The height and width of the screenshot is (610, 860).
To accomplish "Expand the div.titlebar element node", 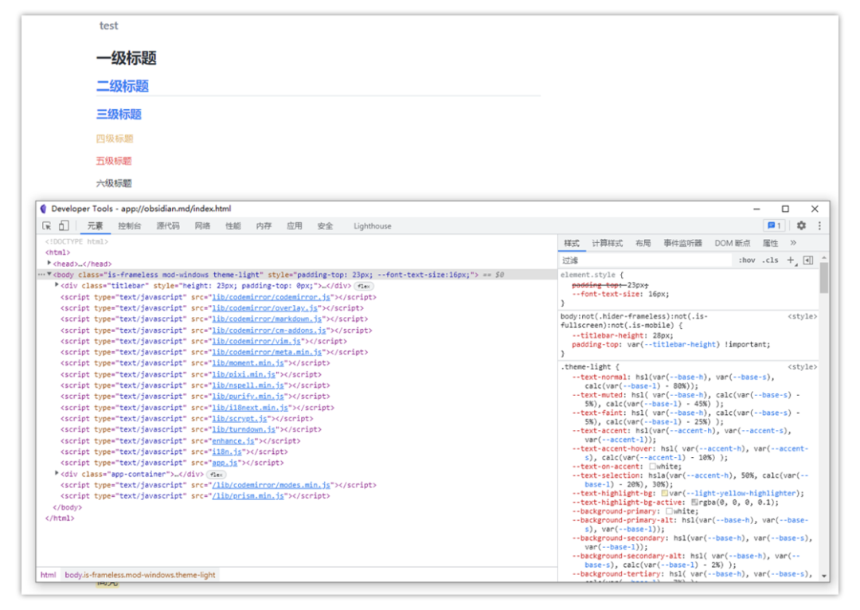I will pyautogui.click(x=57, y=285).
